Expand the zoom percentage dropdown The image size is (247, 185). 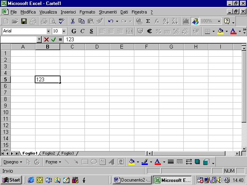point(219,21)
